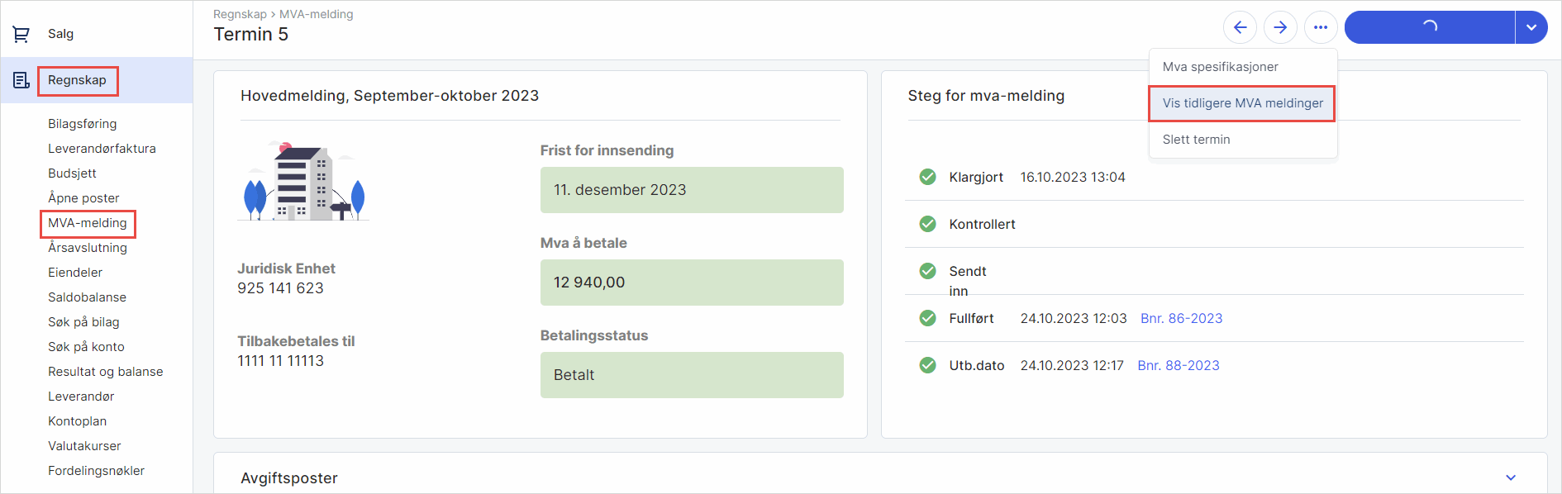Select Mva spesifikasjoner from the menu
The image size is (1562, 494).
click(x=1220, y=67)
